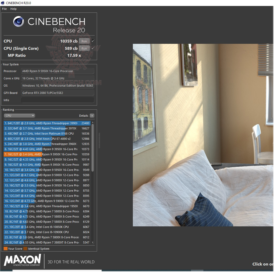Run the CPU multi-core benchmark
Screen dimensions: 274x272
point(84,41)
